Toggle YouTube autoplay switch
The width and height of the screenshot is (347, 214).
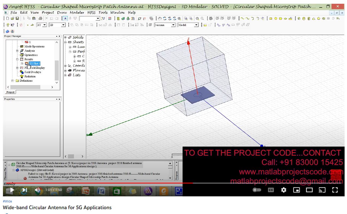257,190
